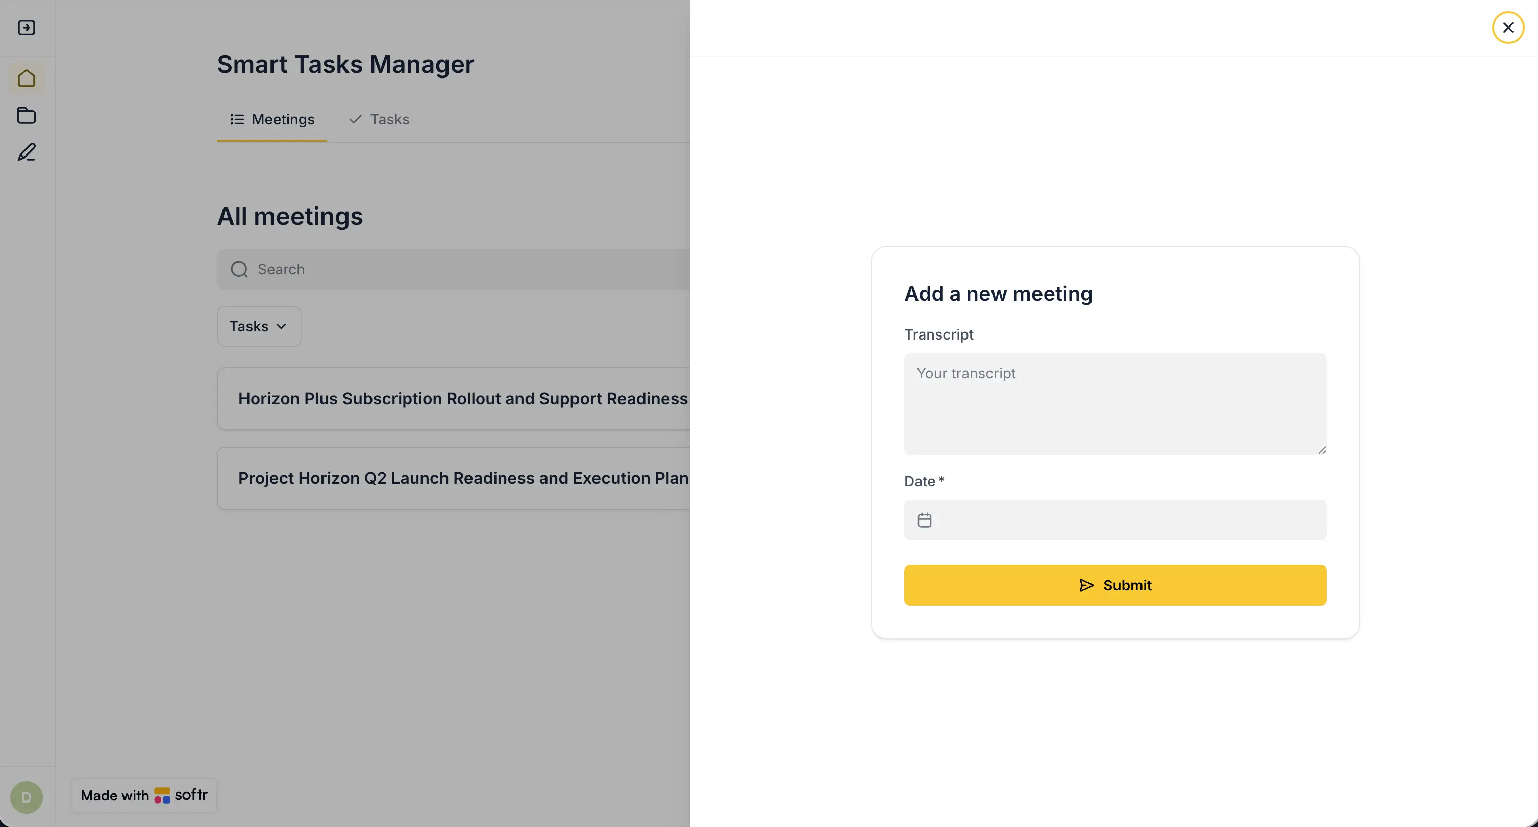This screenshot has width=1538, height=827.
Task: Open the calendar icon in the Date field
Action: click(x=925, y=520)
